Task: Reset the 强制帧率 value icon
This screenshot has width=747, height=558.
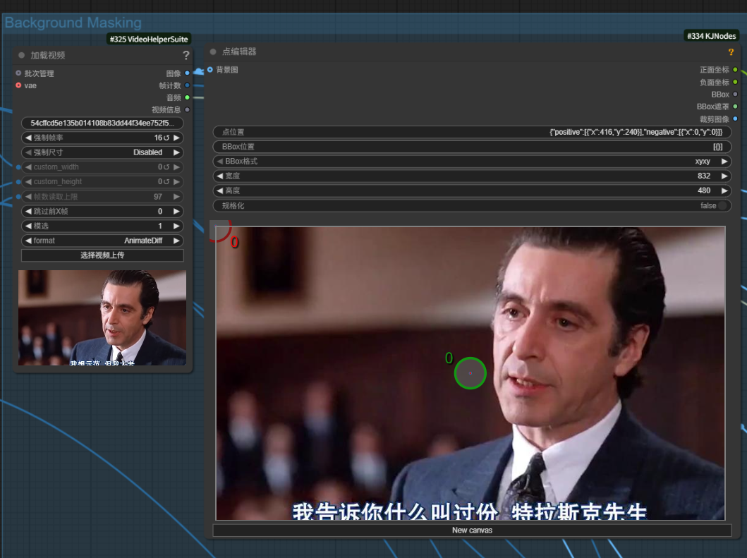Action: (x=166, y=138)
